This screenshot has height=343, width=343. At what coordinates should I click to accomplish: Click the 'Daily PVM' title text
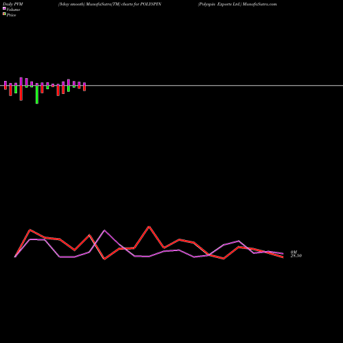(13, 4)
